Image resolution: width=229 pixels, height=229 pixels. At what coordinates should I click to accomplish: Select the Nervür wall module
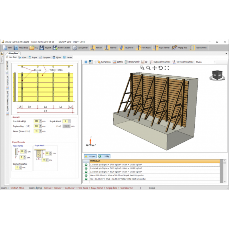[x=110, y=48]
